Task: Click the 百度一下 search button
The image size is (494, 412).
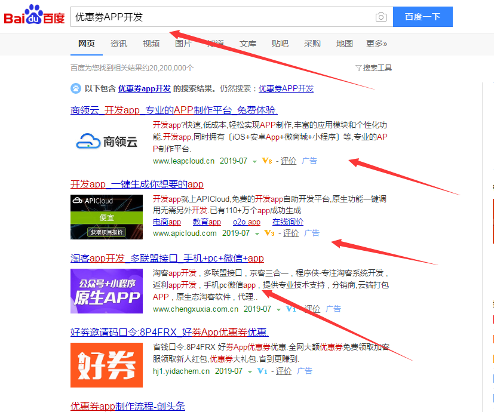Action: point(422,17)
